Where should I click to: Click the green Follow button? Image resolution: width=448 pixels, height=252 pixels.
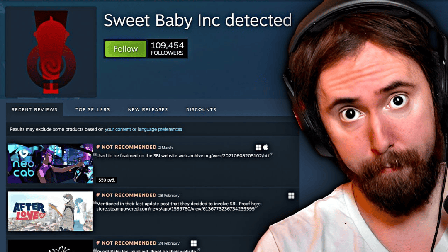click(x=125, y=49)
